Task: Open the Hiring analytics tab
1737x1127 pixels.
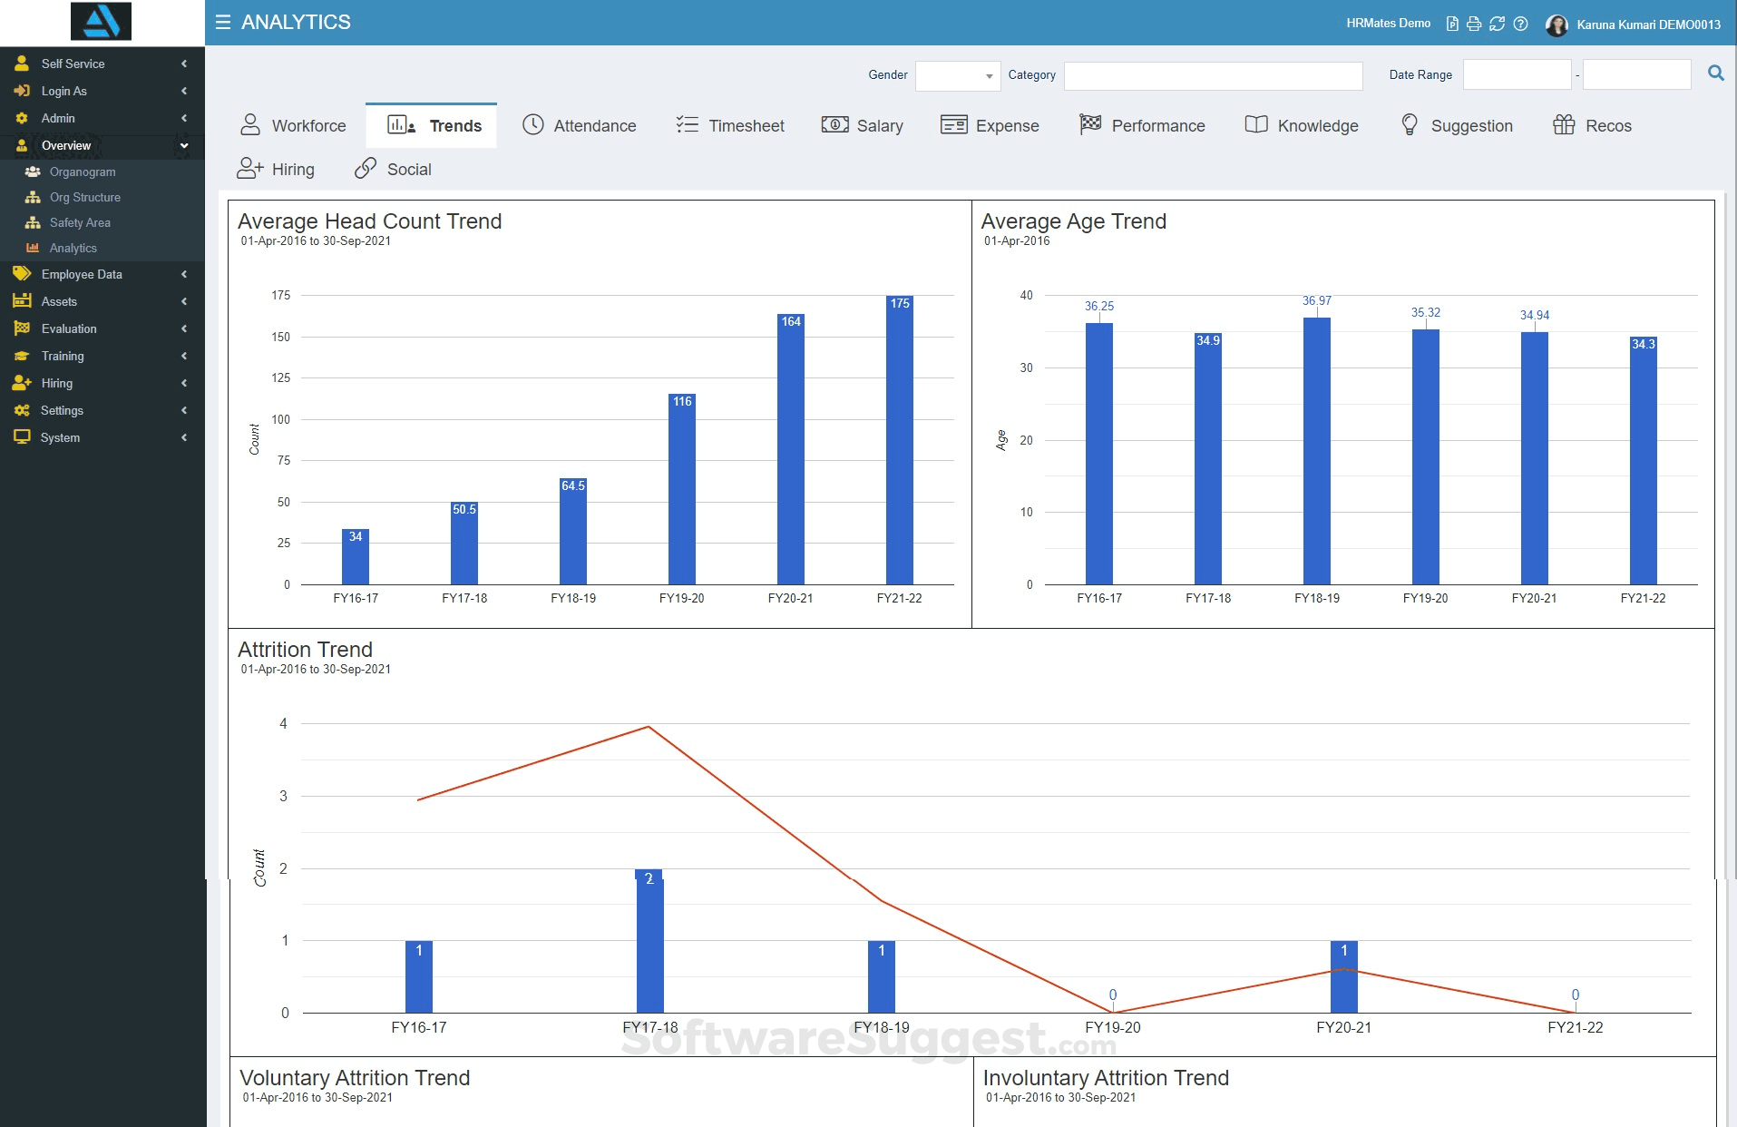Action: (x=276, y=169)
